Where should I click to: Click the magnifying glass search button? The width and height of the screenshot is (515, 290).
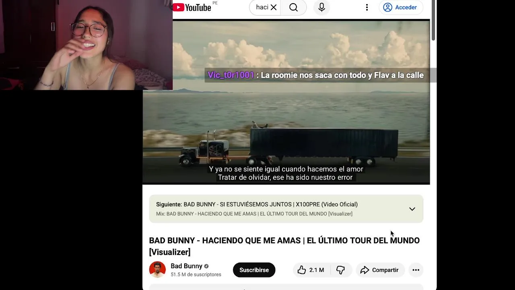pos(293,7)
